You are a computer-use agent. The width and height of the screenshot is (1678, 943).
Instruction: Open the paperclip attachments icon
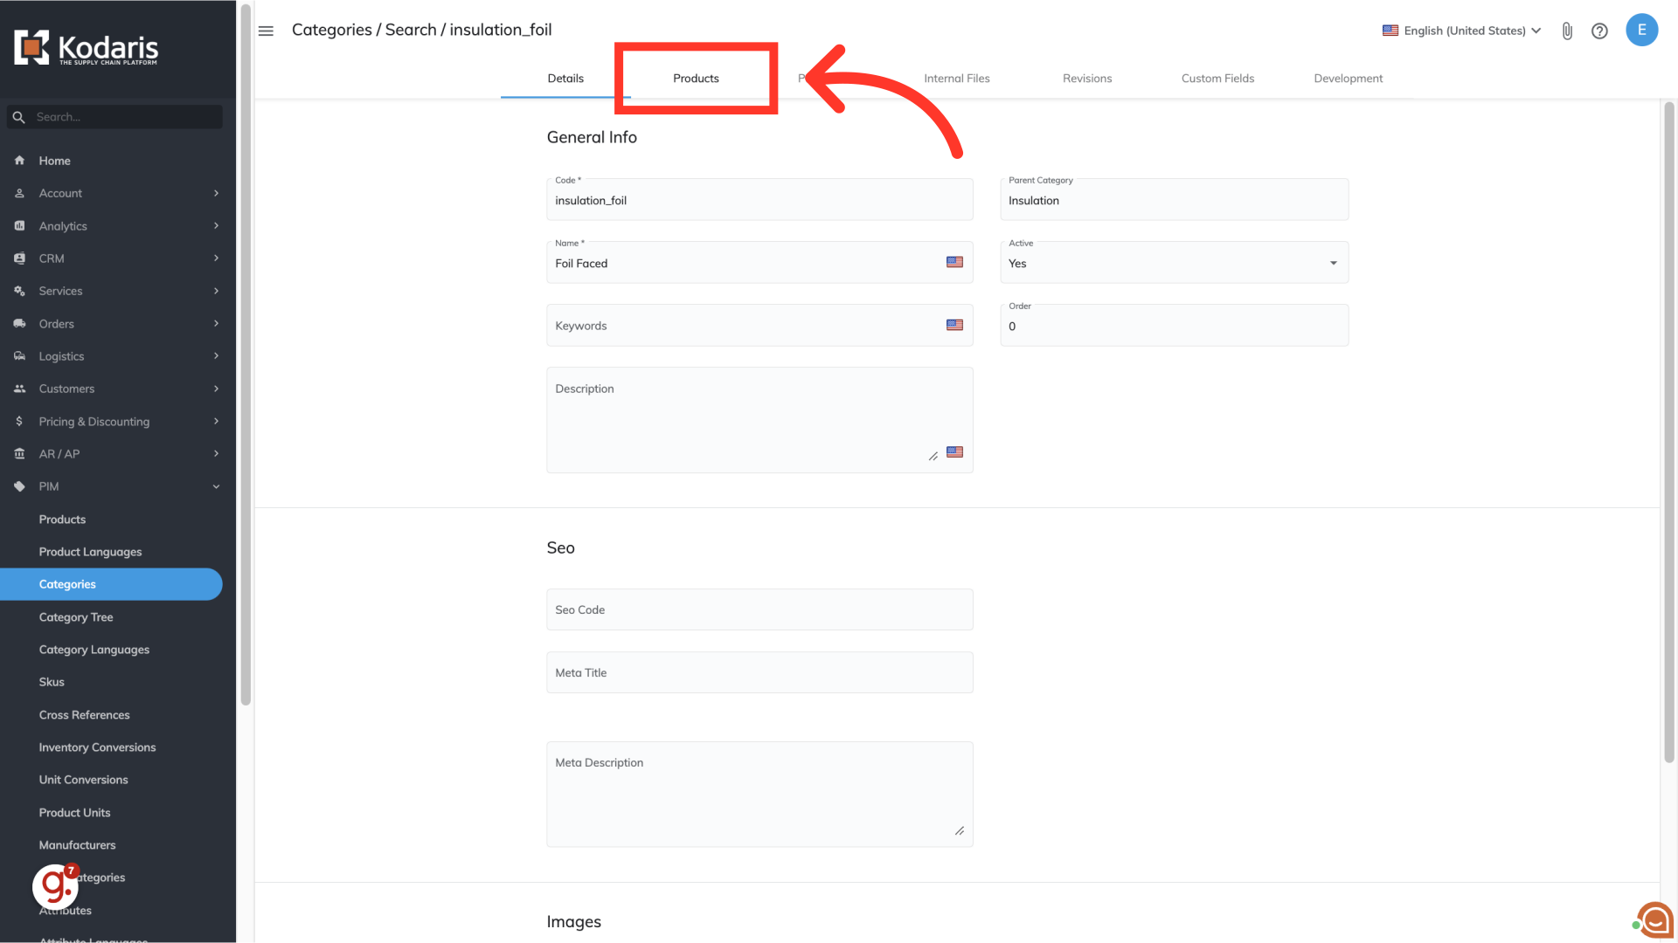(1567, 31)
